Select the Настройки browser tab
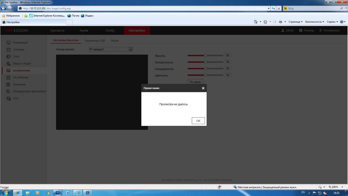Viewport: 348px width, 196px height. (x=33, y=22)
